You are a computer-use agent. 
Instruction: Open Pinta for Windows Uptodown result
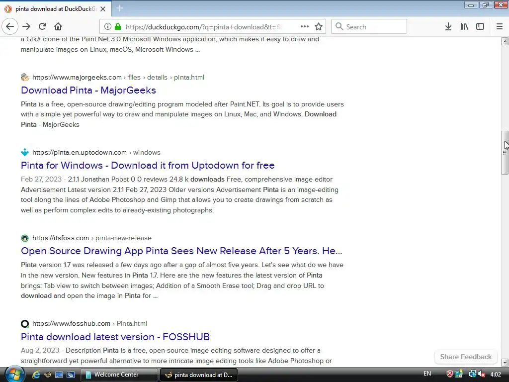coord(148,165)
